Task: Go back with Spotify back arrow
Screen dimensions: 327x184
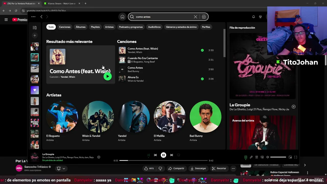Action: tap(41, 17)
